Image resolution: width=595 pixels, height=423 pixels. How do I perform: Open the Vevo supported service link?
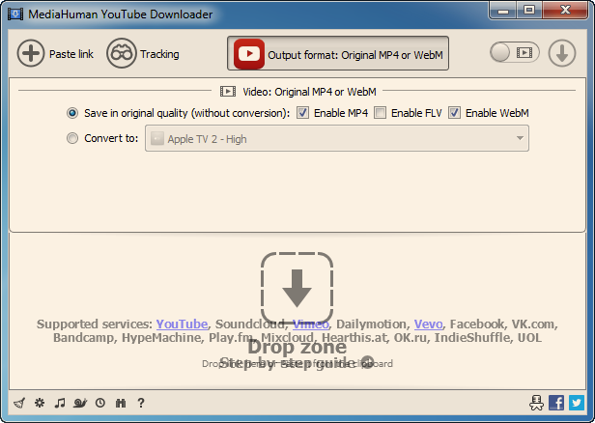click(x=429, y=324)
